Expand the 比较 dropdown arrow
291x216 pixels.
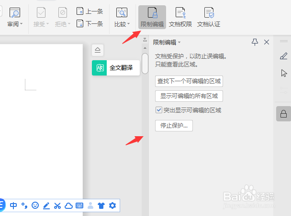[128, 24]
